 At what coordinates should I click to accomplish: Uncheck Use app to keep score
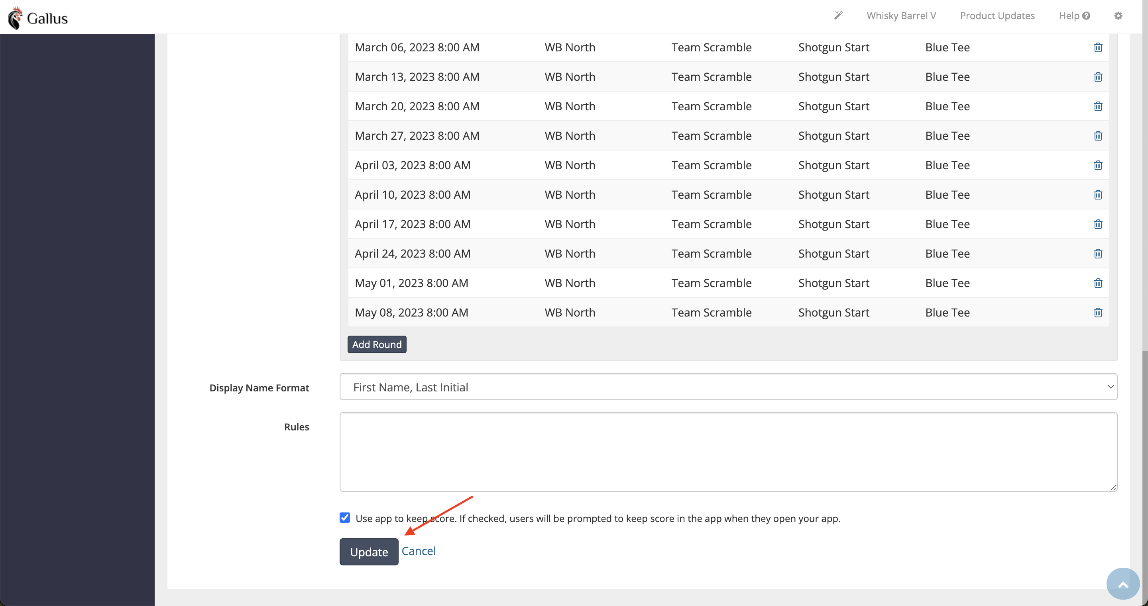pos(344,517)
